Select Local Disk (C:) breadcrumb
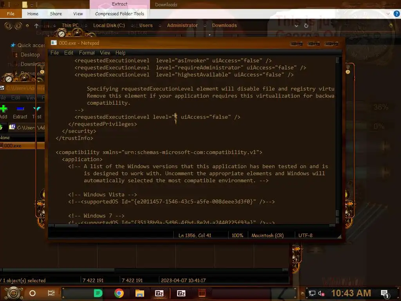The width and height of the screenshot is (401, 301). [x=109, y=25]
